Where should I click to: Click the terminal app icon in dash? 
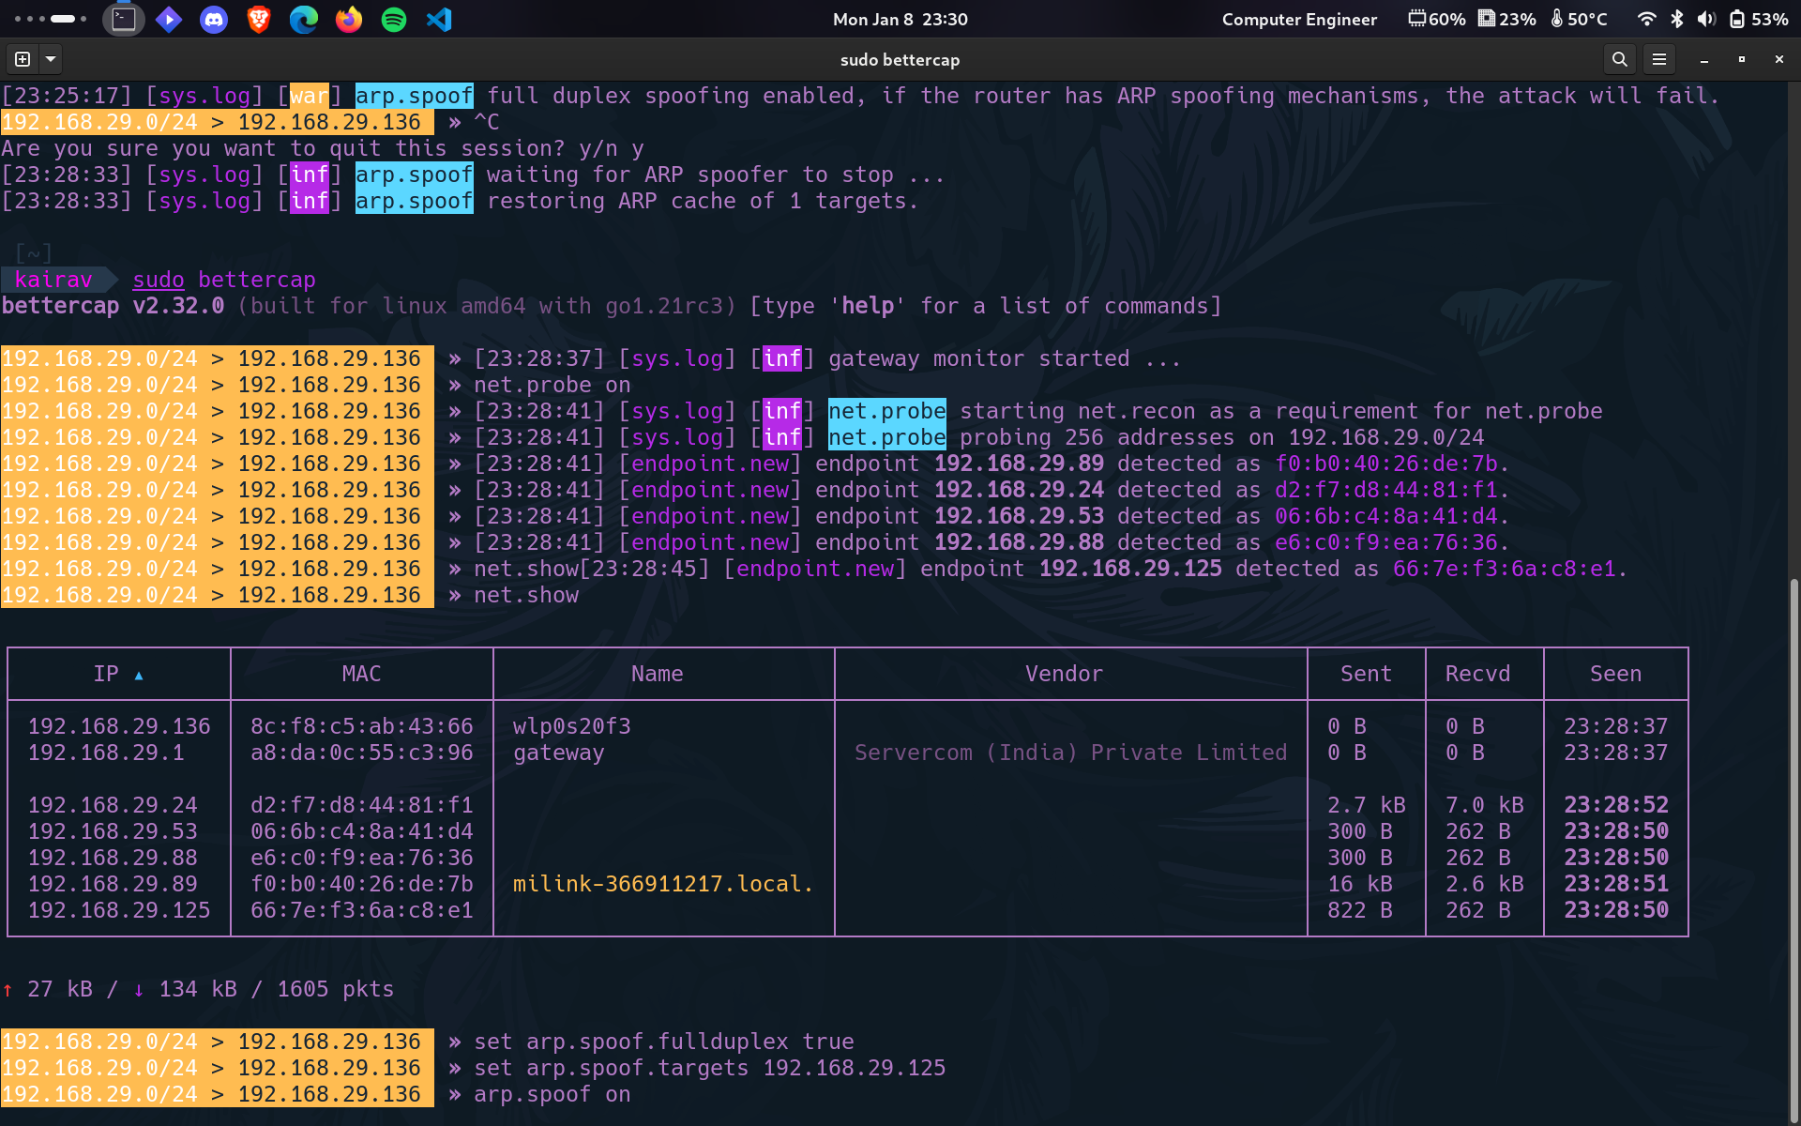point(124,19)
